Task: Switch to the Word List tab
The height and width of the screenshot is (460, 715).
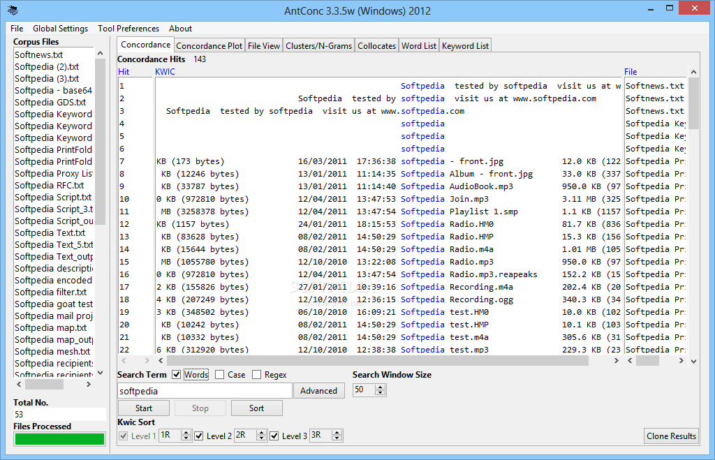Action: click(419, 45)
